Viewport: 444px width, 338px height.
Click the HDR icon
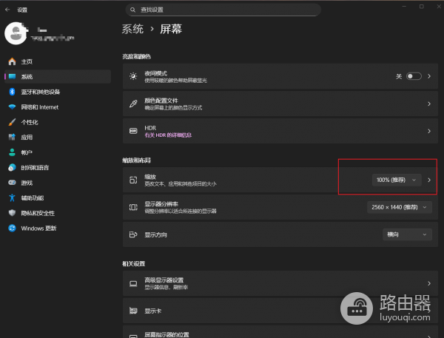click(x=133, y=131)
